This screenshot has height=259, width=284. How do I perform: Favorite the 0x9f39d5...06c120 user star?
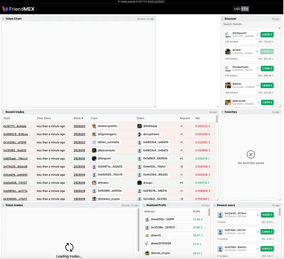pos(258,232)
